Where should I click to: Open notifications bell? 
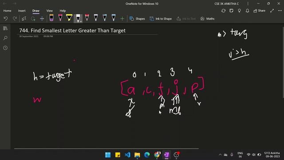click(247, 11)
